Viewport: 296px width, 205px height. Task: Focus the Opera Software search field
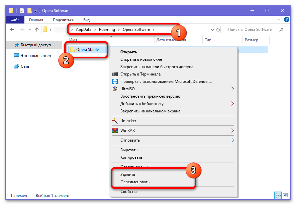(x=255, y=30)
